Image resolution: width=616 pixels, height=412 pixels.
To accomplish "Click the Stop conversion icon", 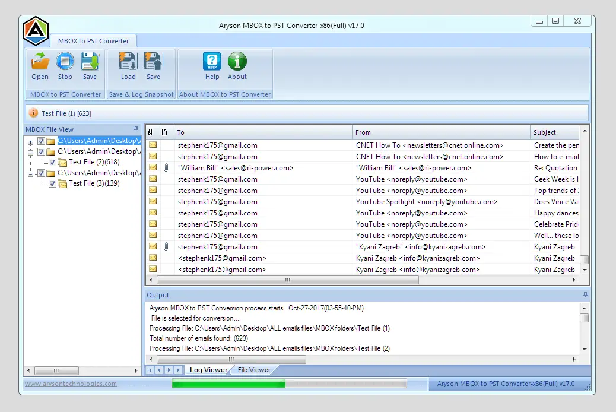I will (65, 61).
